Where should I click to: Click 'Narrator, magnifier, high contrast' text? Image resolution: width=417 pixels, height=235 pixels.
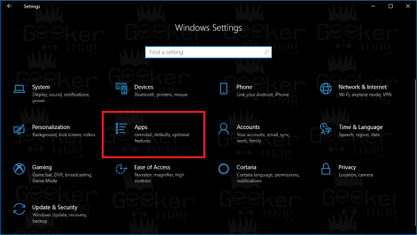pyautogui.click(x=159, y=178)
